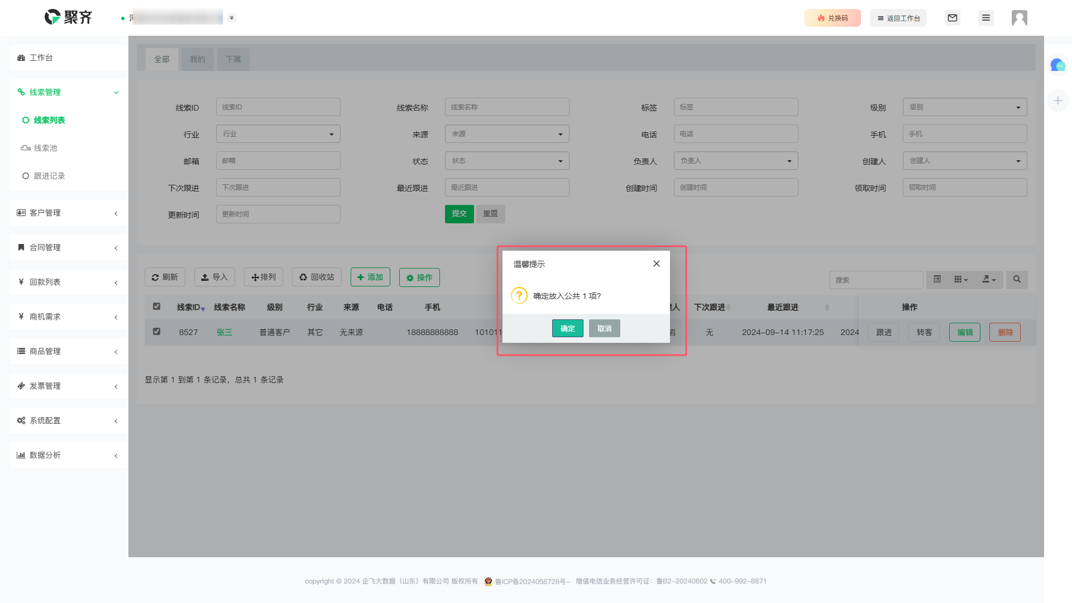
Task: Focus the 线索名称 input field
Action: (507, 107)
